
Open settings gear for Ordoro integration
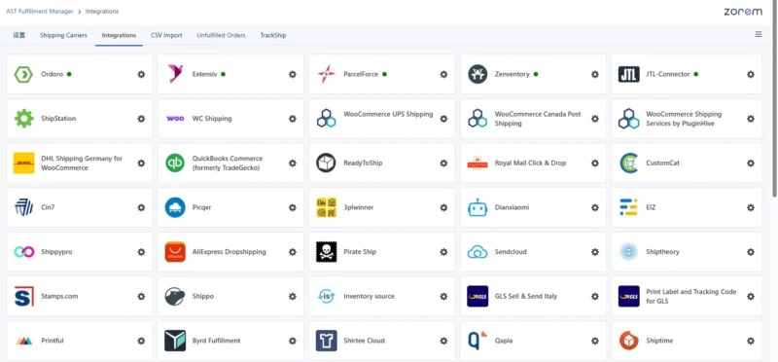point(141,75)
